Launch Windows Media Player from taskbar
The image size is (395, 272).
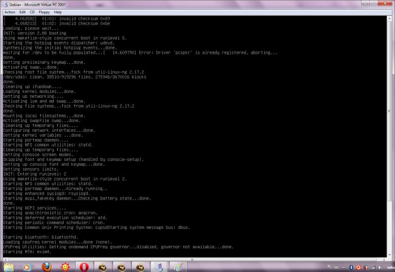click(x=28, y=267)
